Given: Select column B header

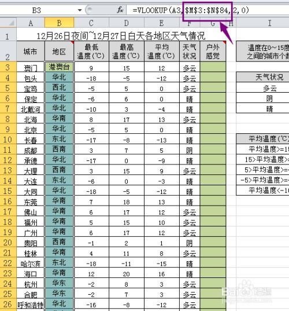Looking at the screenshot, I should [x=60, y=23].
